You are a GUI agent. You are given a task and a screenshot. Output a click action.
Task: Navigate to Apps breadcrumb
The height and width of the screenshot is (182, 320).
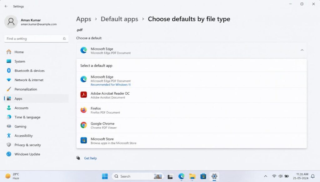pos(84,19)
